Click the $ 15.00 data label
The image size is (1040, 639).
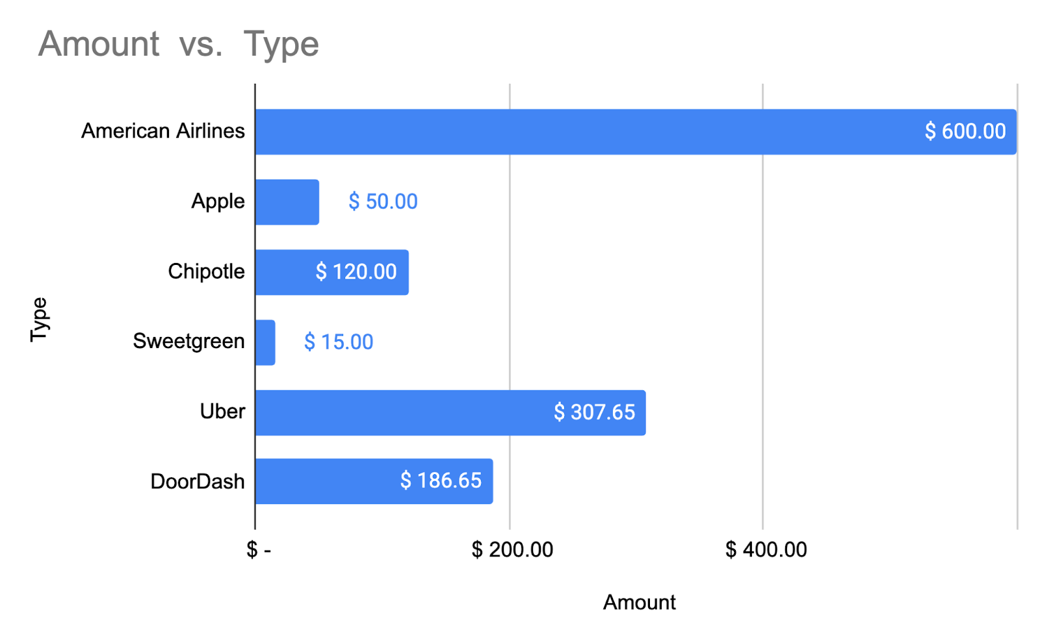339,342
